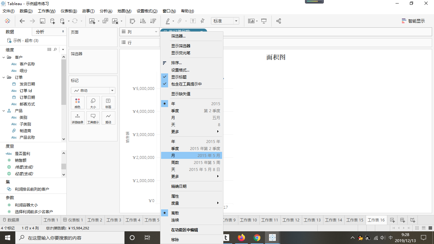434x244 pixels.
Task: Click the 大小 size marks button
Action: [x=93, y=103]
